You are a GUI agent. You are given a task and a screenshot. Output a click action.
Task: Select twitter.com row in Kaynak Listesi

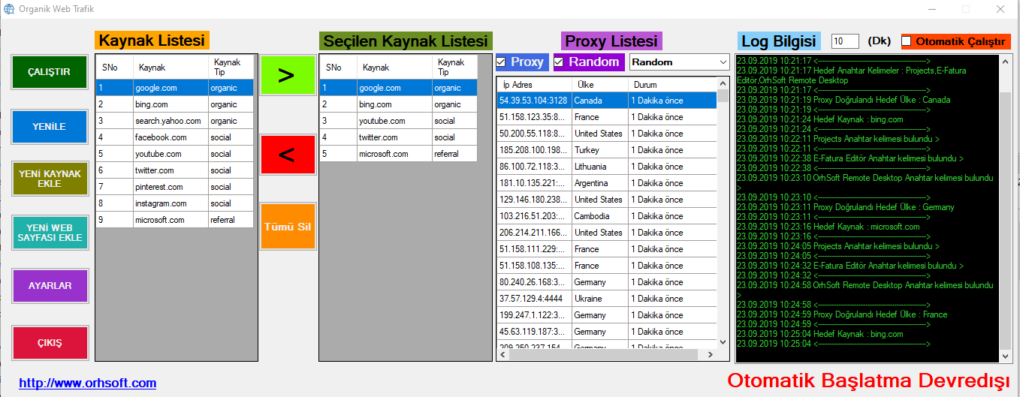[174, 170]
